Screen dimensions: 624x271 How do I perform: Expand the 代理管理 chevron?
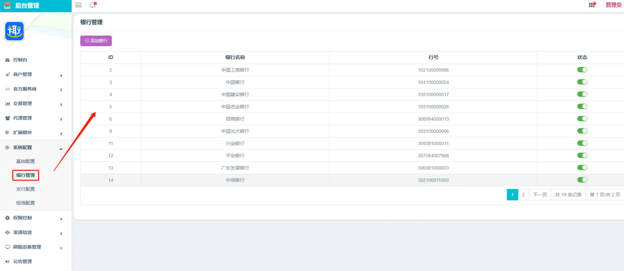61,119
